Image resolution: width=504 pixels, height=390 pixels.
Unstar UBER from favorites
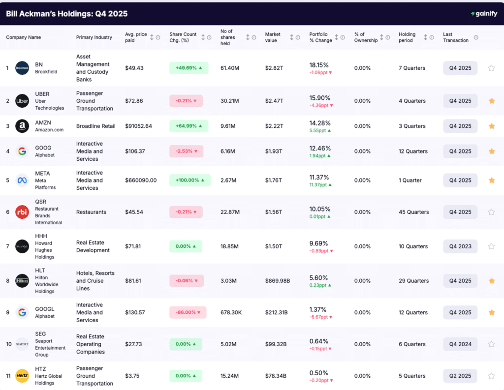click(x=491, y=101)
